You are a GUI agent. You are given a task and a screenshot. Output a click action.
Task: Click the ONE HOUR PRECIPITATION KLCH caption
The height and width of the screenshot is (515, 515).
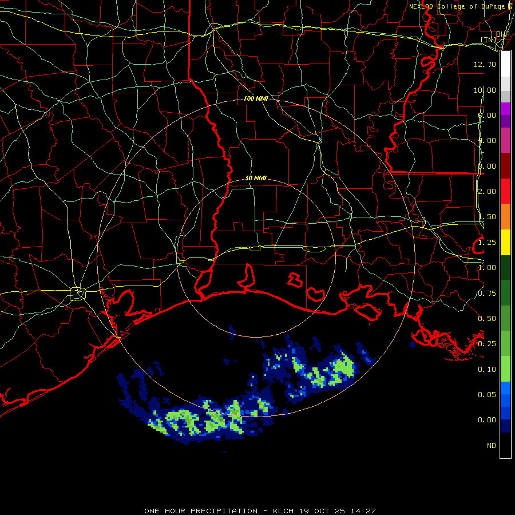coord(260,511)
